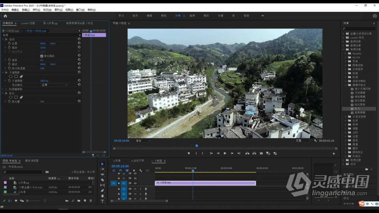This screenshot has height=213, width=379.
Task: Click the Extract button in Program monitor
Action: 254,153
